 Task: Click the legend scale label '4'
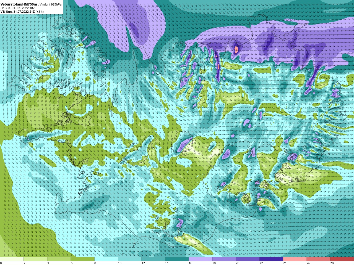point(48,263)
